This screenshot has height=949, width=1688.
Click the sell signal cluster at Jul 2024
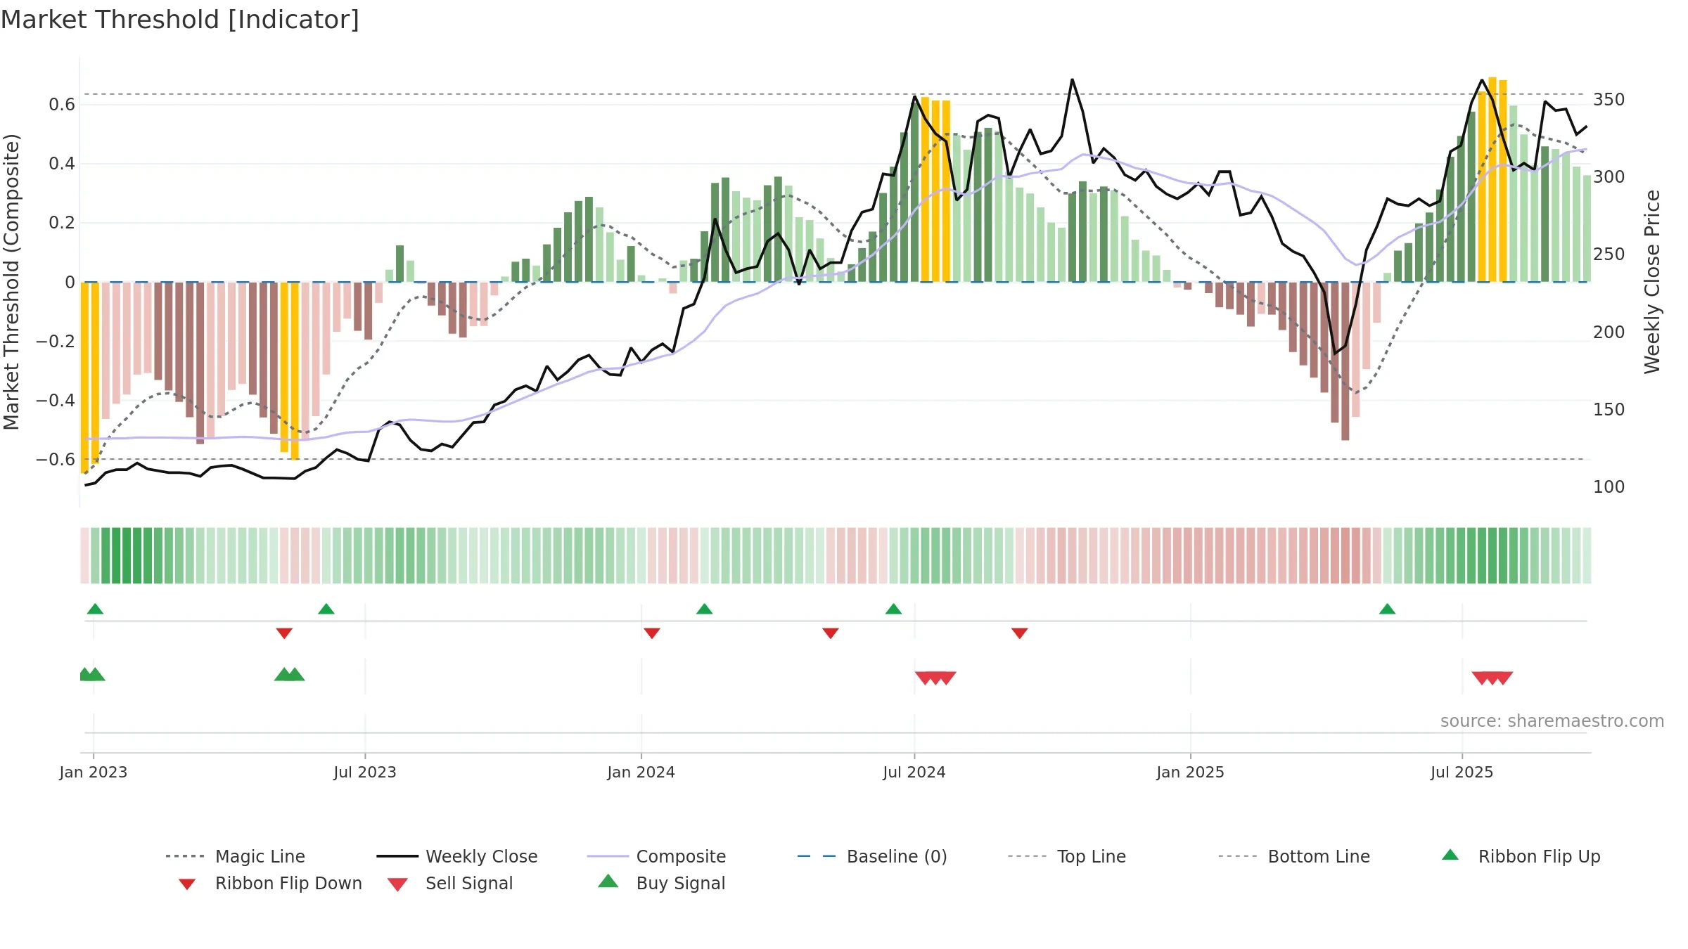(935, 678)
